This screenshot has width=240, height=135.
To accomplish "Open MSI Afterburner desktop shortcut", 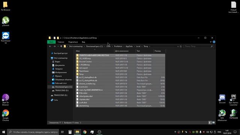I will tap(222, 115).
